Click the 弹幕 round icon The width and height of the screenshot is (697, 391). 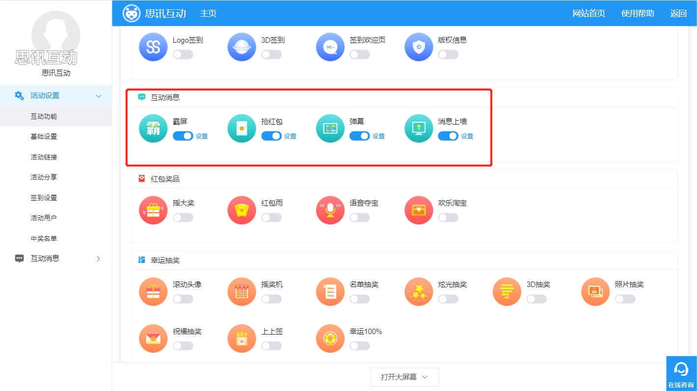click(330, 129)
